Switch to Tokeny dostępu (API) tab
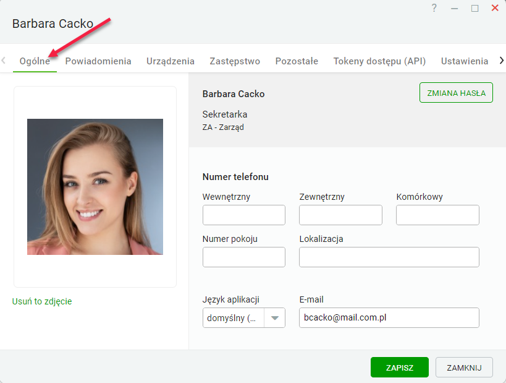 click(x=379, y=61)
